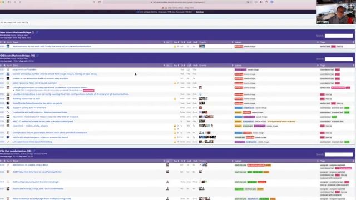Click assignee icon in 'Add configmap.json.patch transformer' row

click(x=167, y=182)
